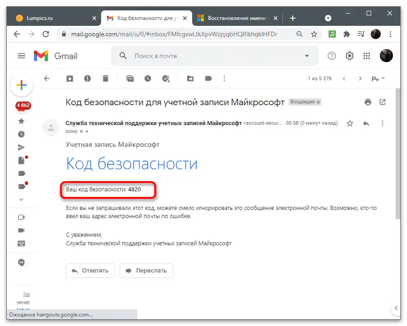The image size is (407, 326).
Task: Mark the email as unread
Action: coord(130,78)
